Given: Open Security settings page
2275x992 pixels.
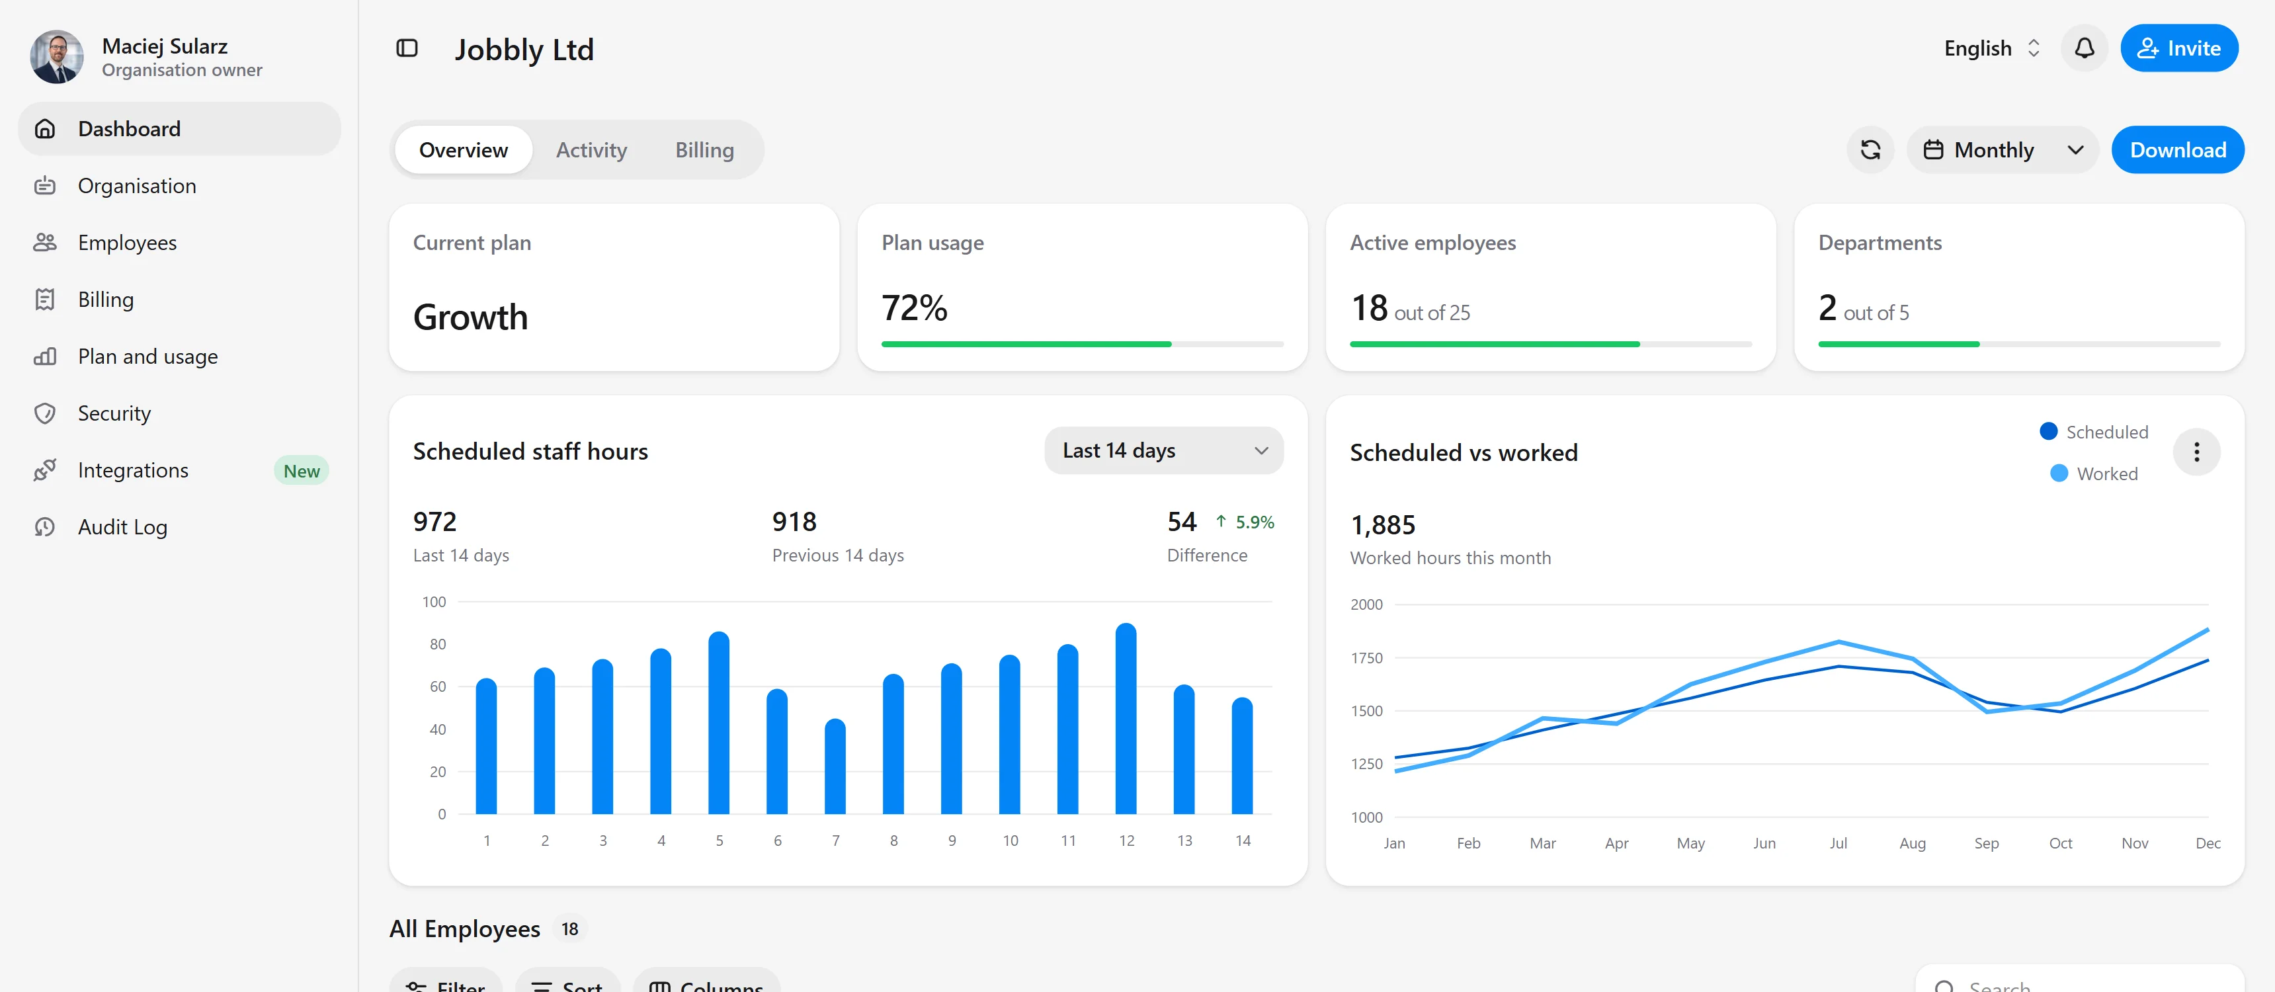Looking at the screenshot, I should pos(179,413).
